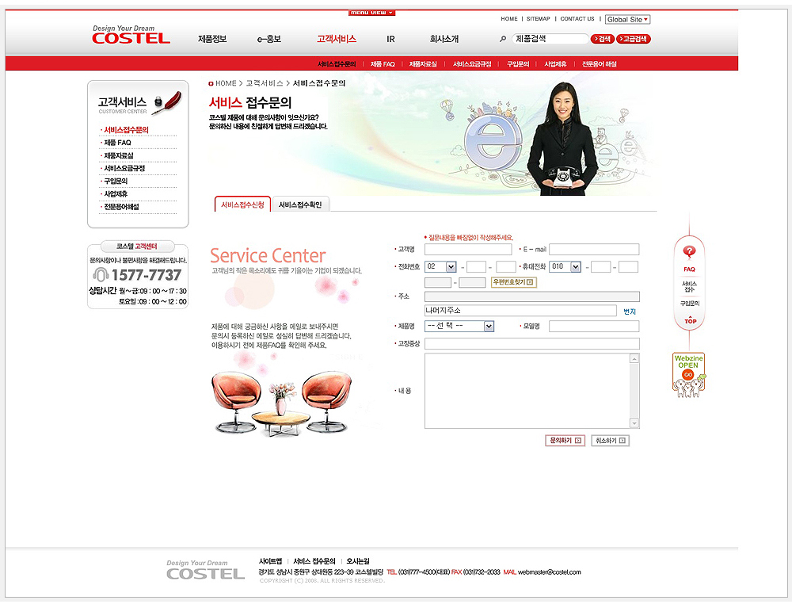Submit the form with 문의하기 button
Image resolution: width=792 pixels, height=604 pixels.
coord(565,440)
